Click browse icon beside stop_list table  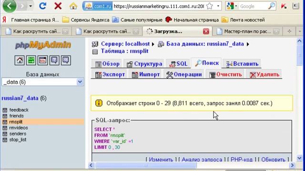click(5, 140)
